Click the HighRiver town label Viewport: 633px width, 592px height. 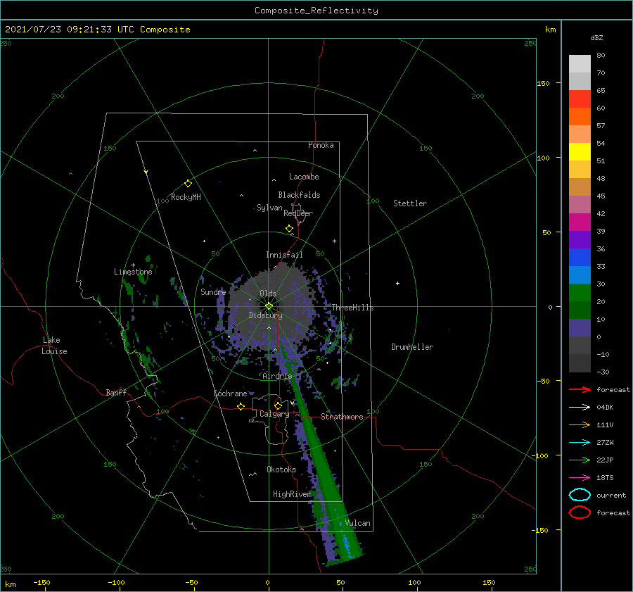293,494
